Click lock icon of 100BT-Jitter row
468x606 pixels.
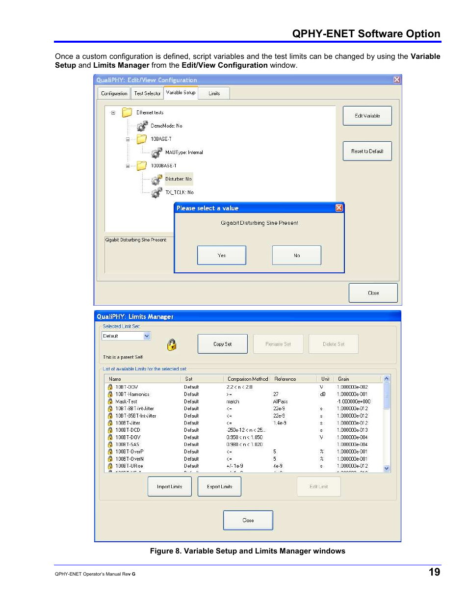[110, 423]
